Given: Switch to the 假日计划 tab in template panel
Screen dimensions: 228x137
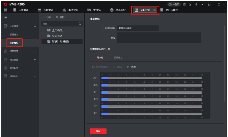Looking at the screenshot, I should click(118, 58).
